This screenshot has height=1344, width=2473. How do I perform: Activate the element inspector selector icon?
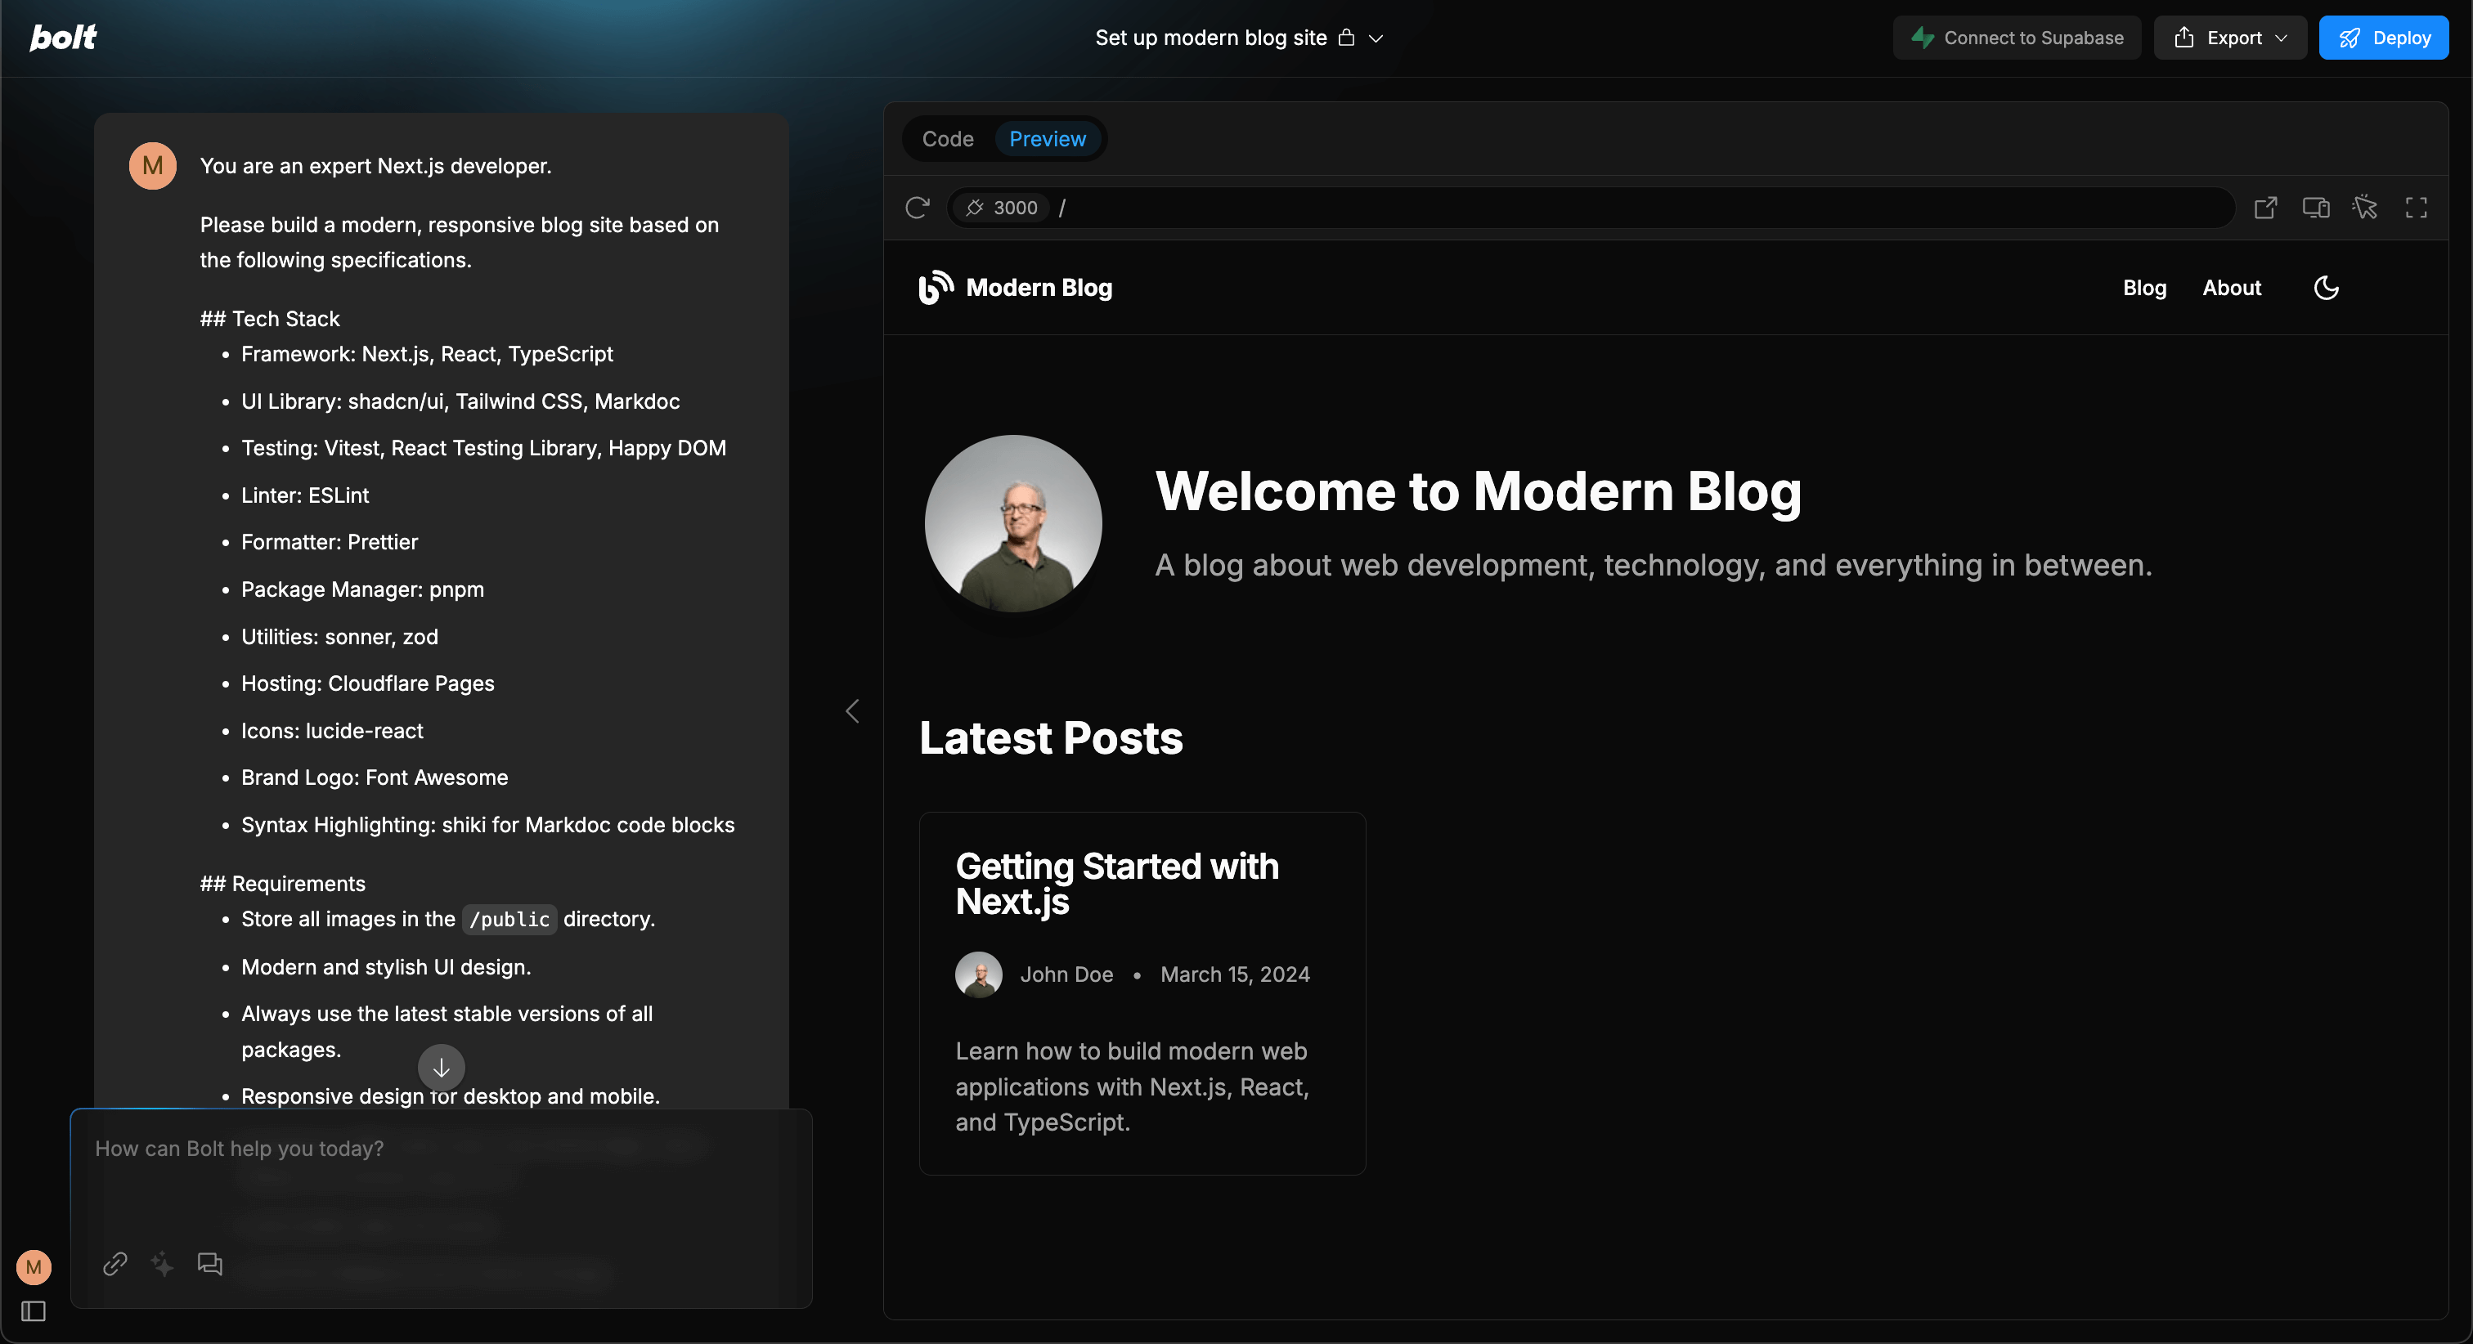[x=2364, y=208]
